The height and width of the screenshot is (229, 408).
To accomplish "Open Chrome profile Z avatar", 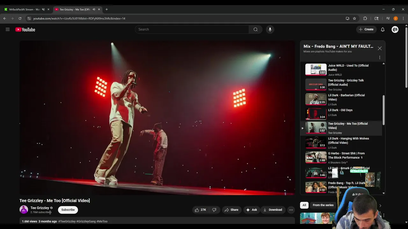I will [396, 18].
